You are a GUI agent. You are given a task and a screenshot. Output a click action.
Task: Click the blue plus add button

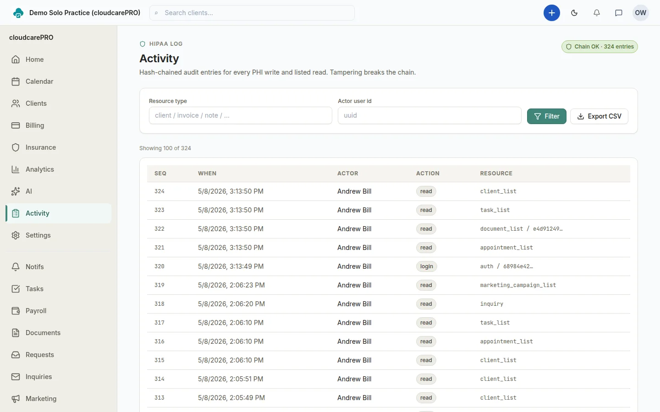pyautogui.click(x=552, y=13)
